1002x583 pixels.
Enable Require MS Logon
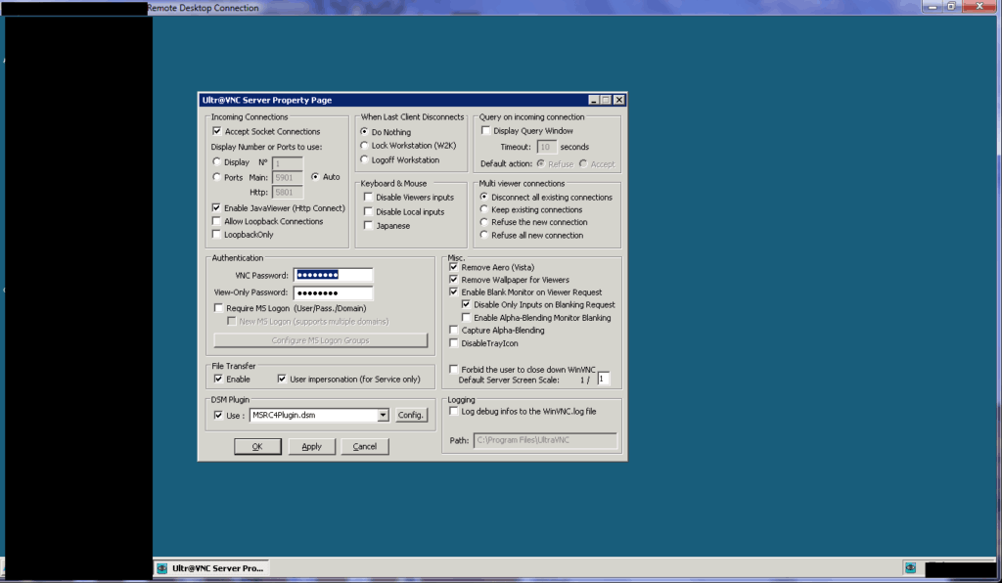coord(217,306)
